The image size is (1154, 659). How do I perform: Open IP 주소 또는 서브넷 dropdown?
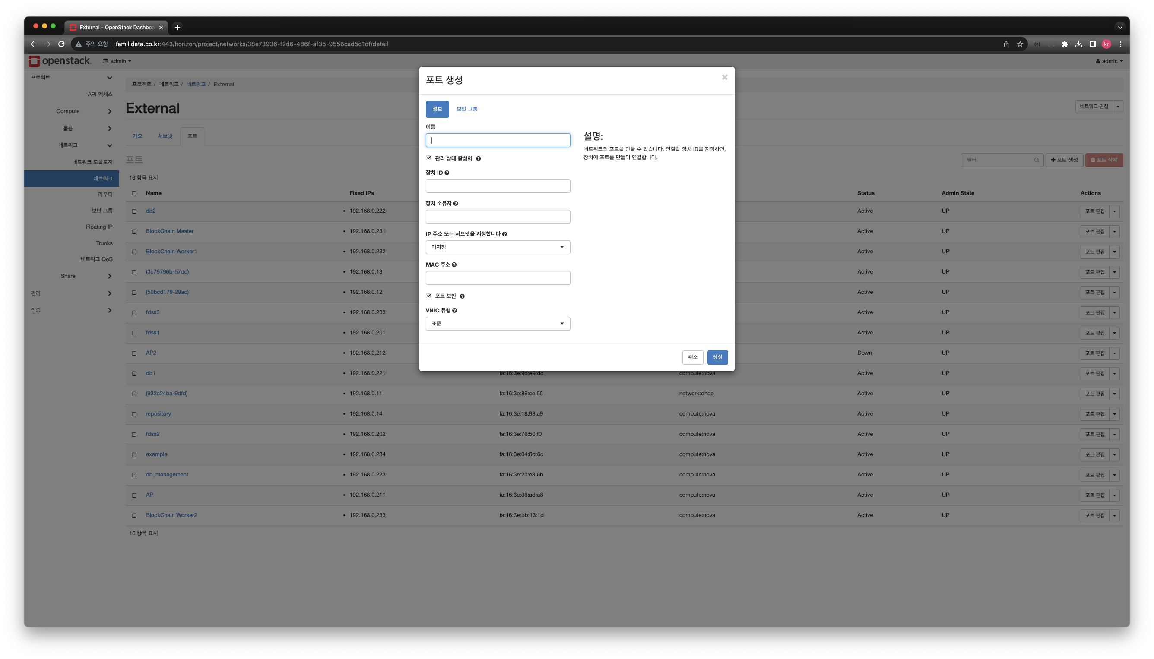(x=497, y=247)
